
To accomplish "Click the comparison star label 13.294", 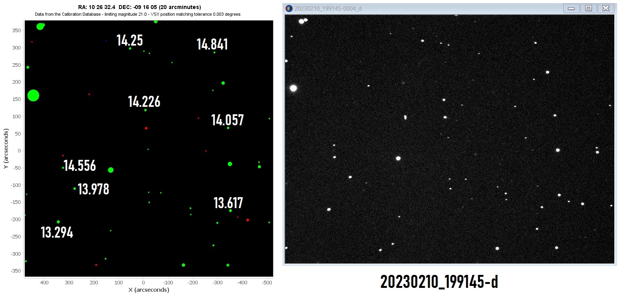I will (57, 232).
